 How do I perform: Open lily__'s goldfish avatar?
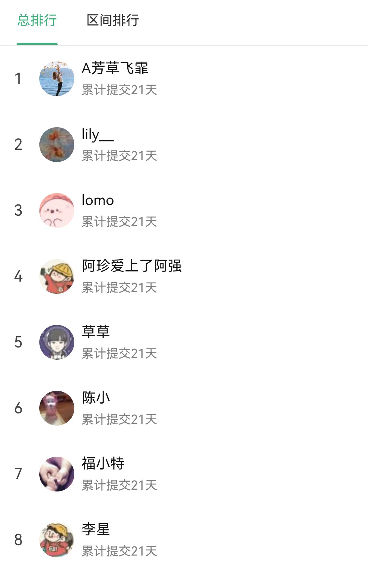point(57,144)
